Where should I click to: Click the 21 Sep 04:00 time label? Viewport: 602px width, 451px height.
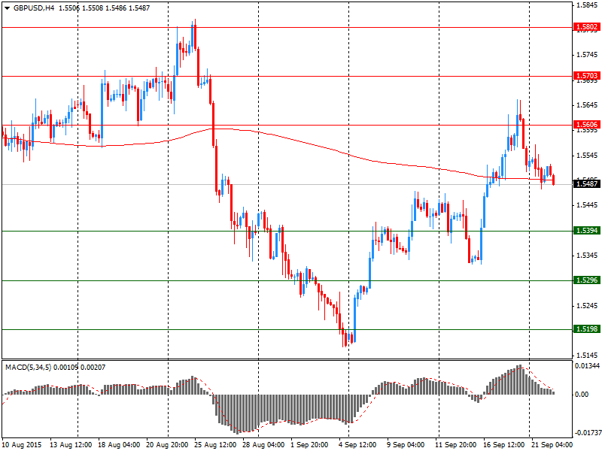(x=552, y=445)
